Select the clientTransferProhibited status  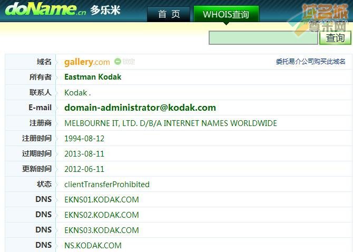tap(107, 185)
